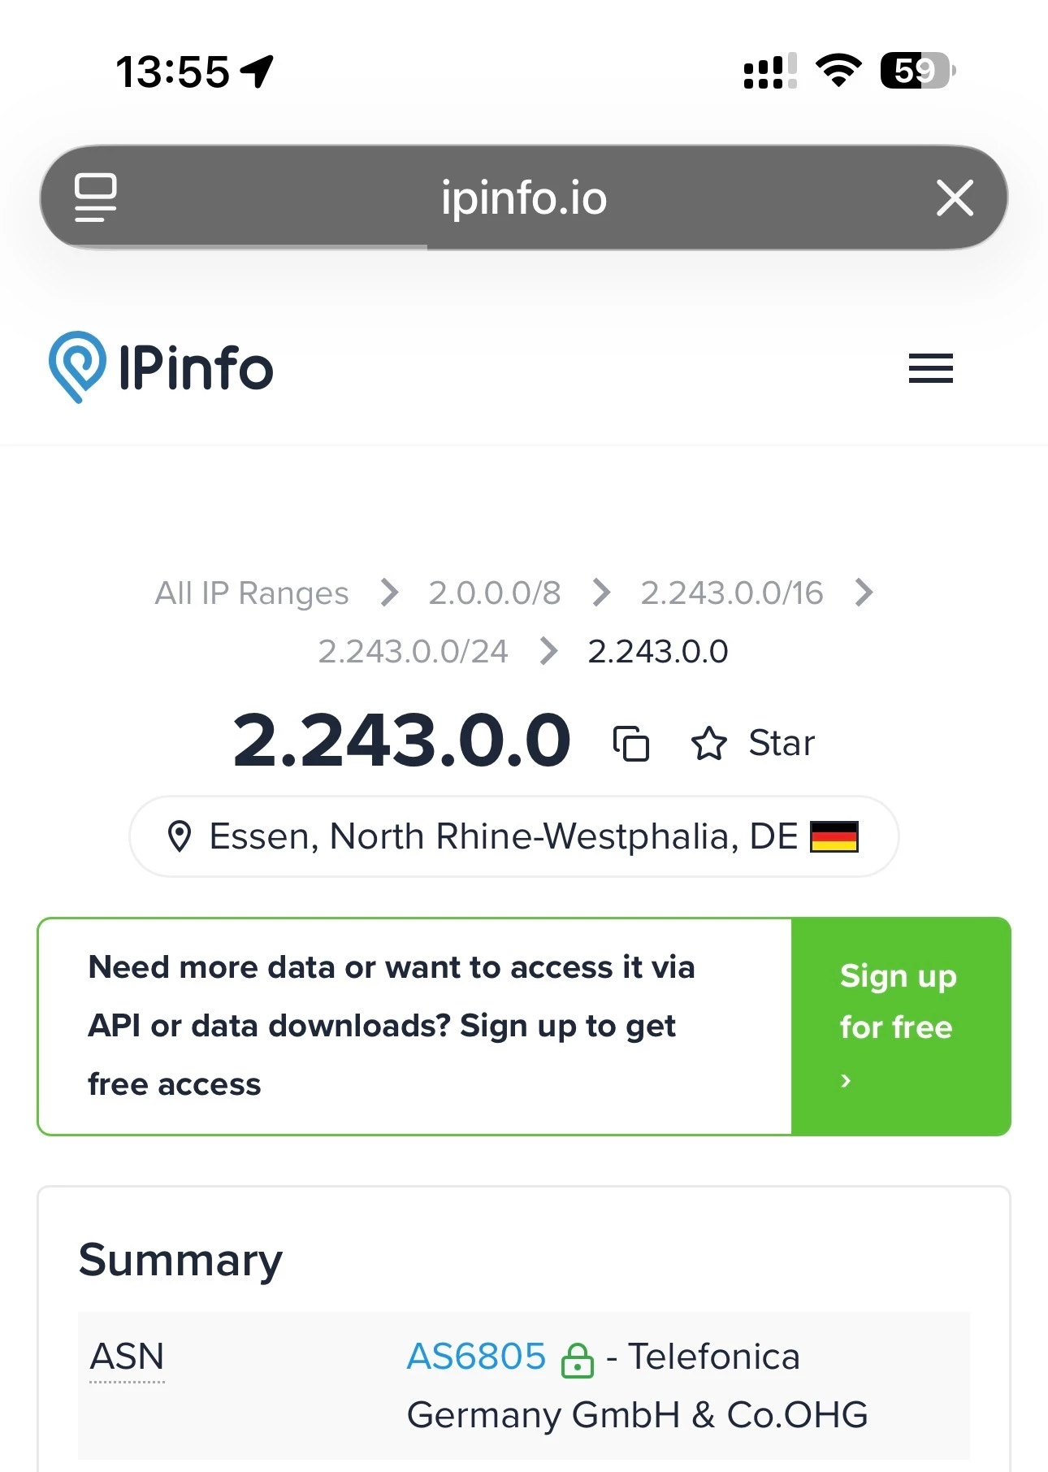Image resolution: width=1048 pixels, height=1472 pixels.
Task: Click the Star label
Action: 781,743
